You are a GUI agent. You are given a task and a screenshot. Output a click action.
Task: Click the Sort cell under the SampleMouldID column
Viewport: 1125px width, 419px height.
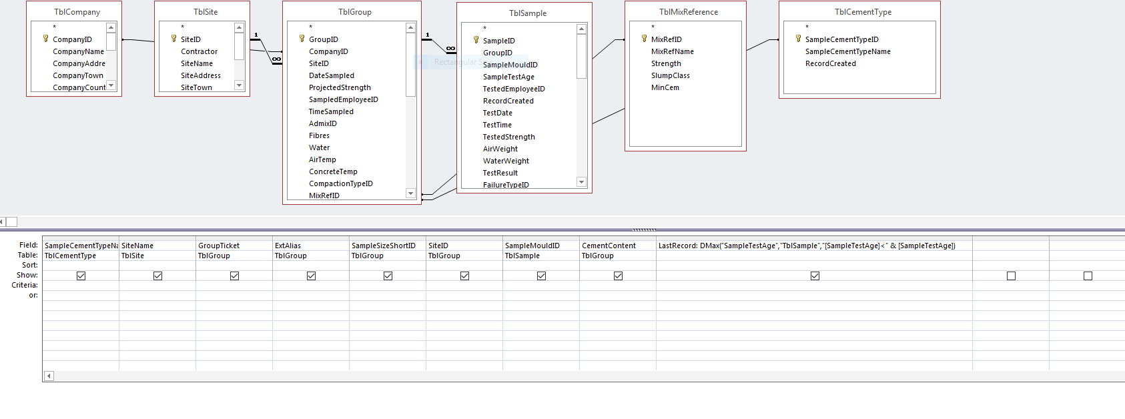coord(540,265)
